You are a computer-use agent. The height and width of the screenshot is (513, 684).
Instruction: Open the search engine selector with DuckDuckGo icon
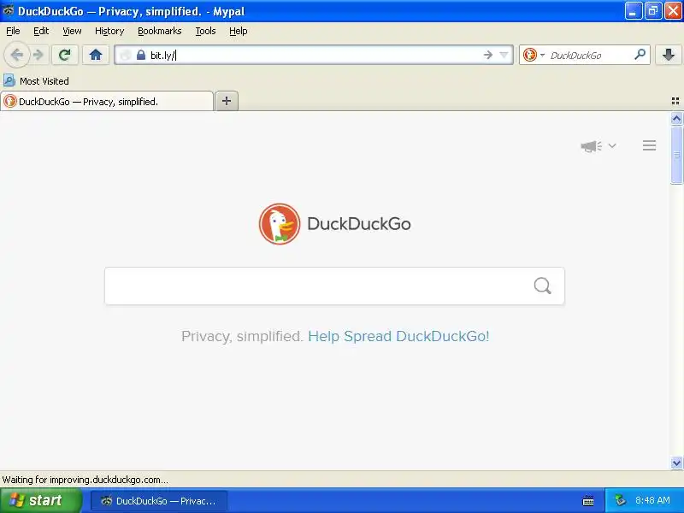pos(534,55)
